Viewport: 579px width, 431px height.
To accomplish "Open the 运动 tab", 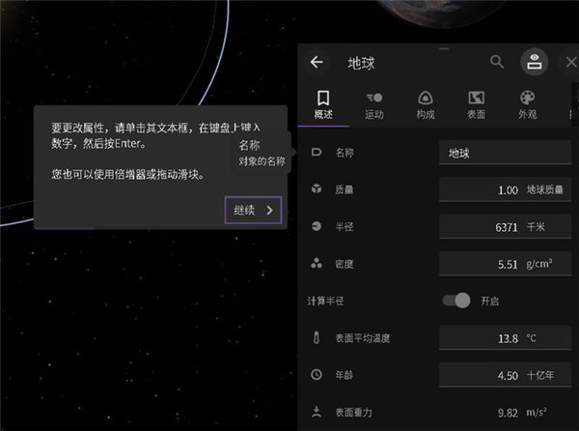I will click(374, 105).
